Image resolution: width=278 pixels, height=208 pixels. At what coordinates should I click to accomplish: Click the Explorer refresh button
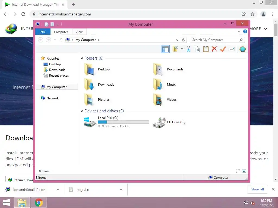point(183,40)
